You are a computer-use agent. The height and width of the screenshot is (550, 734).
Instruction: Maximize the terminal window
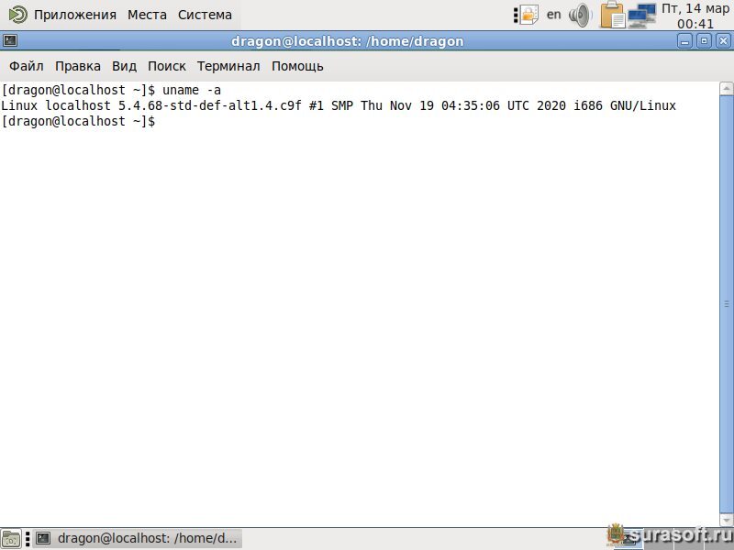pyautogui.click(x=704, y=41)
